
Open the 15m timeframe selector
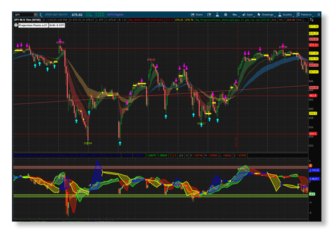tap(235, 14)
